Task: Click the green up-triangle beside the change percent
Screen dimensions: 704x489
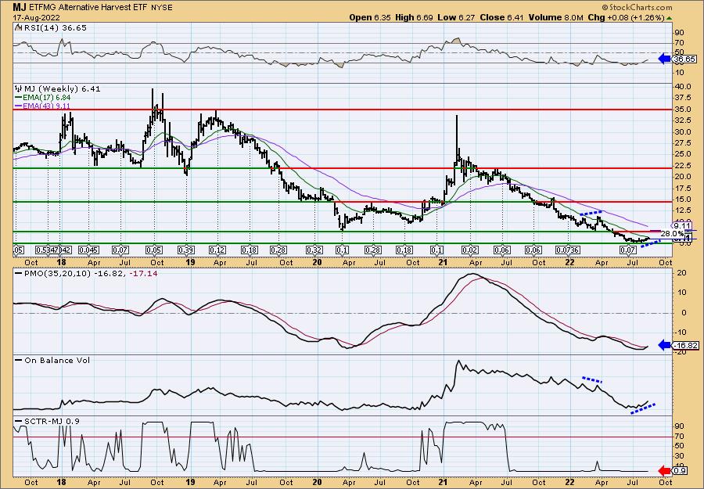Action: [x=670, y=18]
